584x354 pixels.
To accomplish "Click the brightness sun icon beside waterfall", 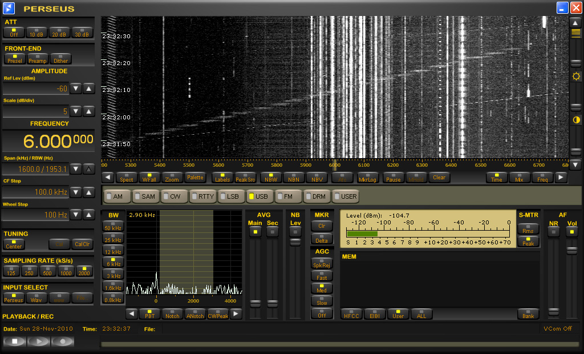I will click(576, 77).
